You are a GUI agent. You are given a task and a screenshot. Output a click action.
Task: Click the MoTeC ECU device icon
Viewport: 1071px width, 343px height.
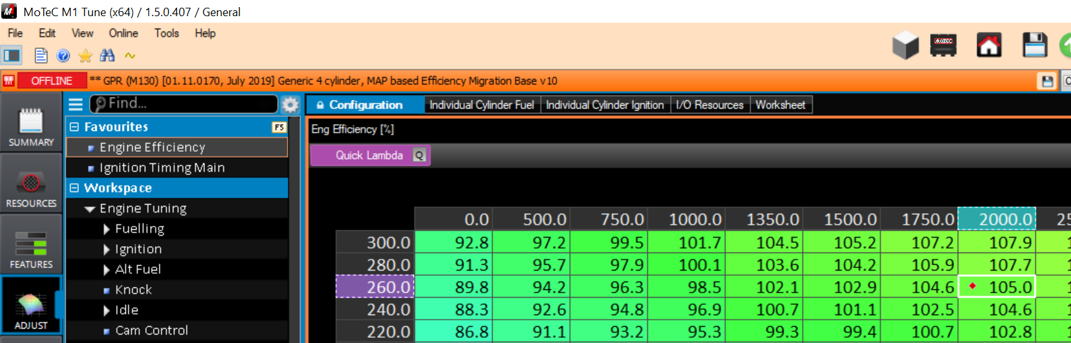tap(943, 46)
